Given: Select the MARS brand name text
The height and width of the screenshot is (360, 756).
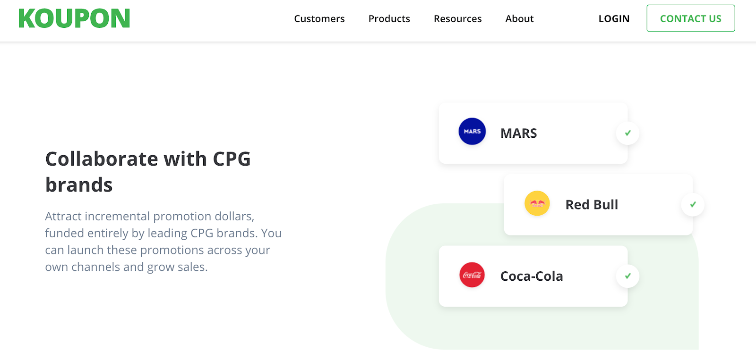Looking at the screenshot, I should coord(519,134).
